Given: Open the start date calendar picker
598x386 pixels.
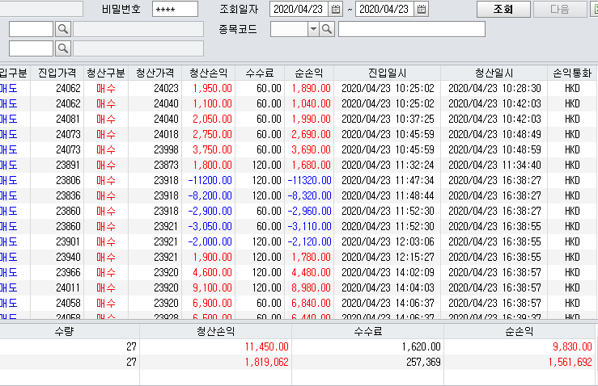Looking at the screenshot, I should point(336,10).
